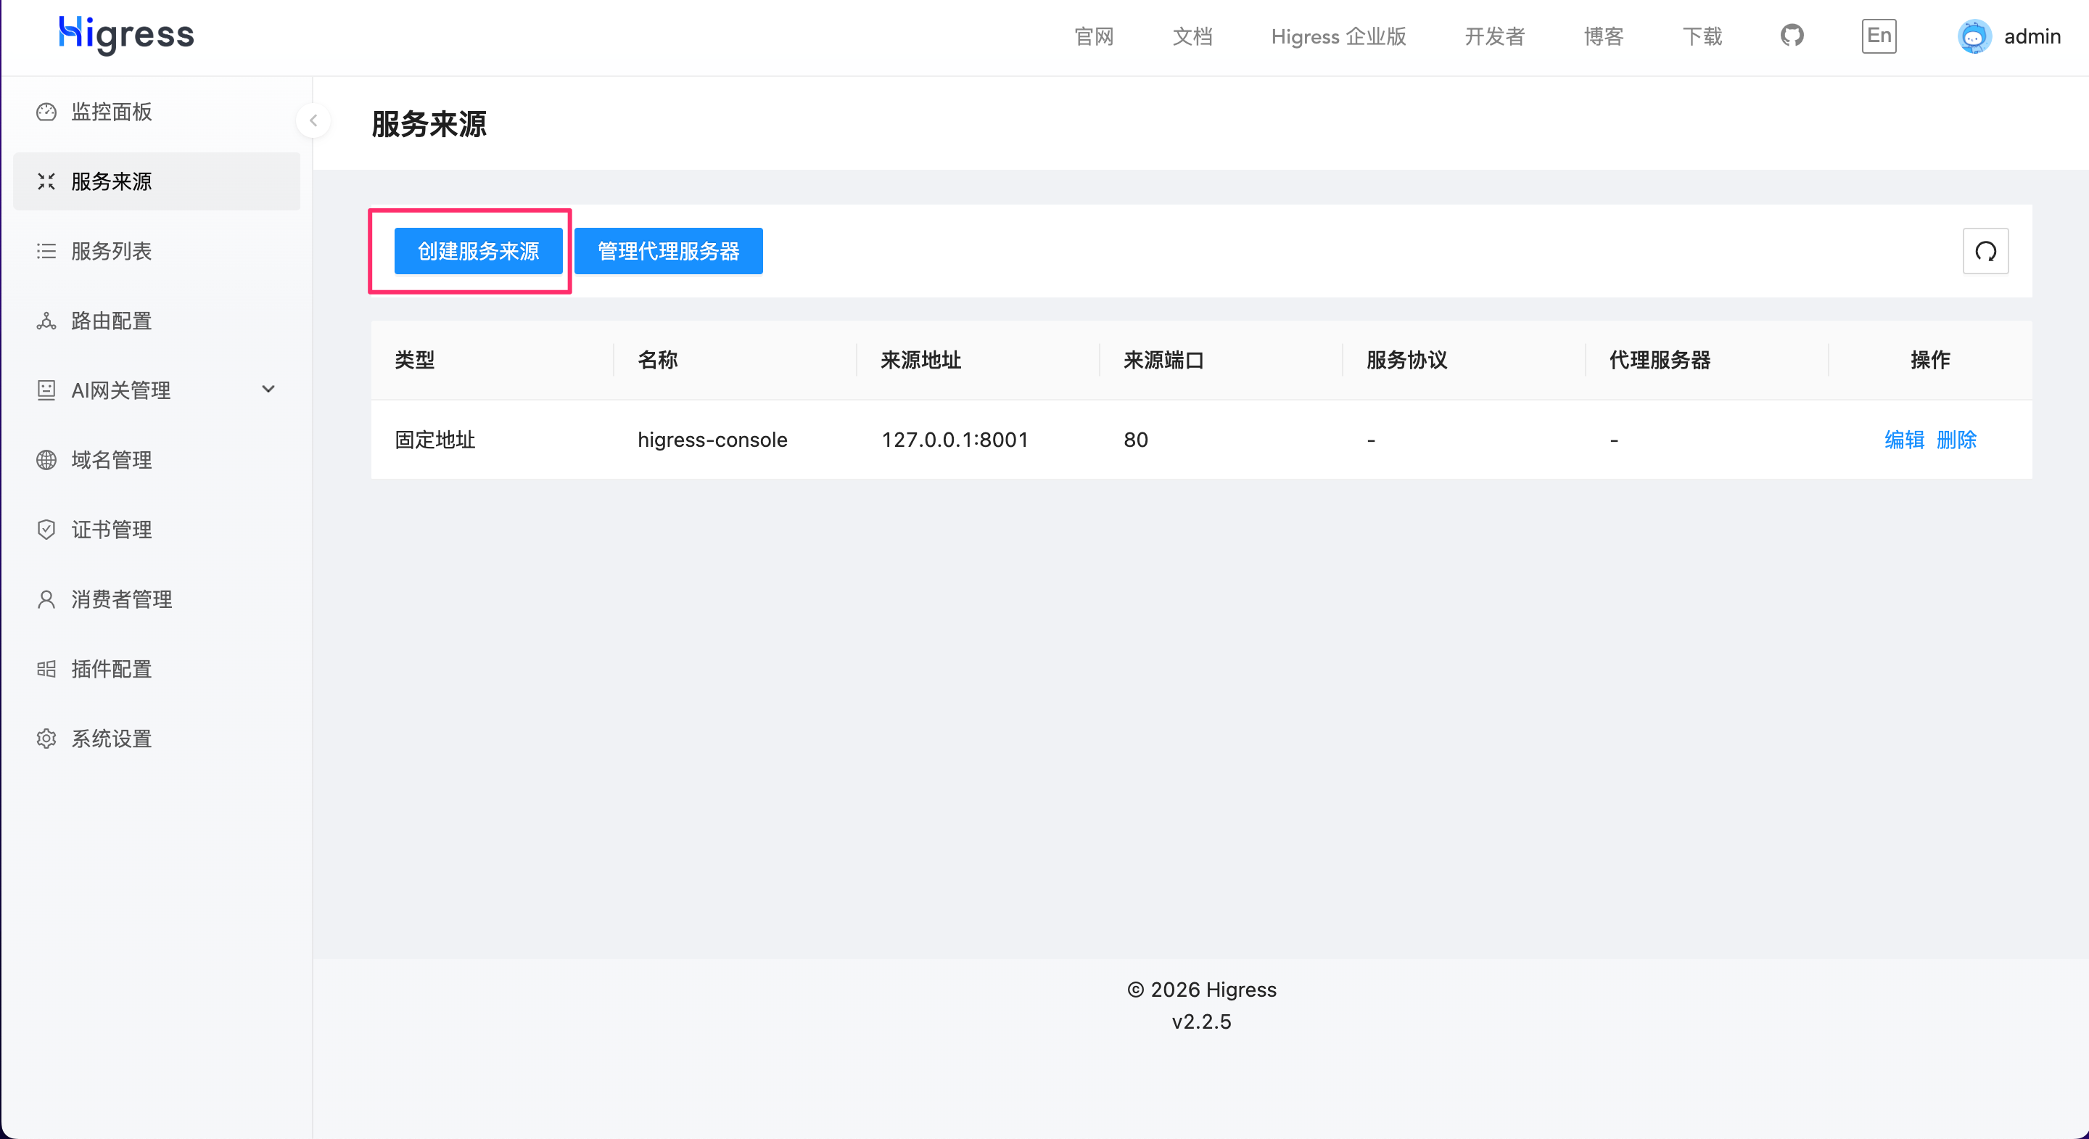The width and height of the screenshot is (2089, 1139).
Task: Click the 消费者管理 user icon
Action: (x=46, y=599)
